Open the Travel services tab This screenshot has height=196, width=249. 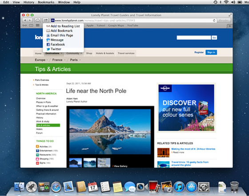tap(126, 53)
